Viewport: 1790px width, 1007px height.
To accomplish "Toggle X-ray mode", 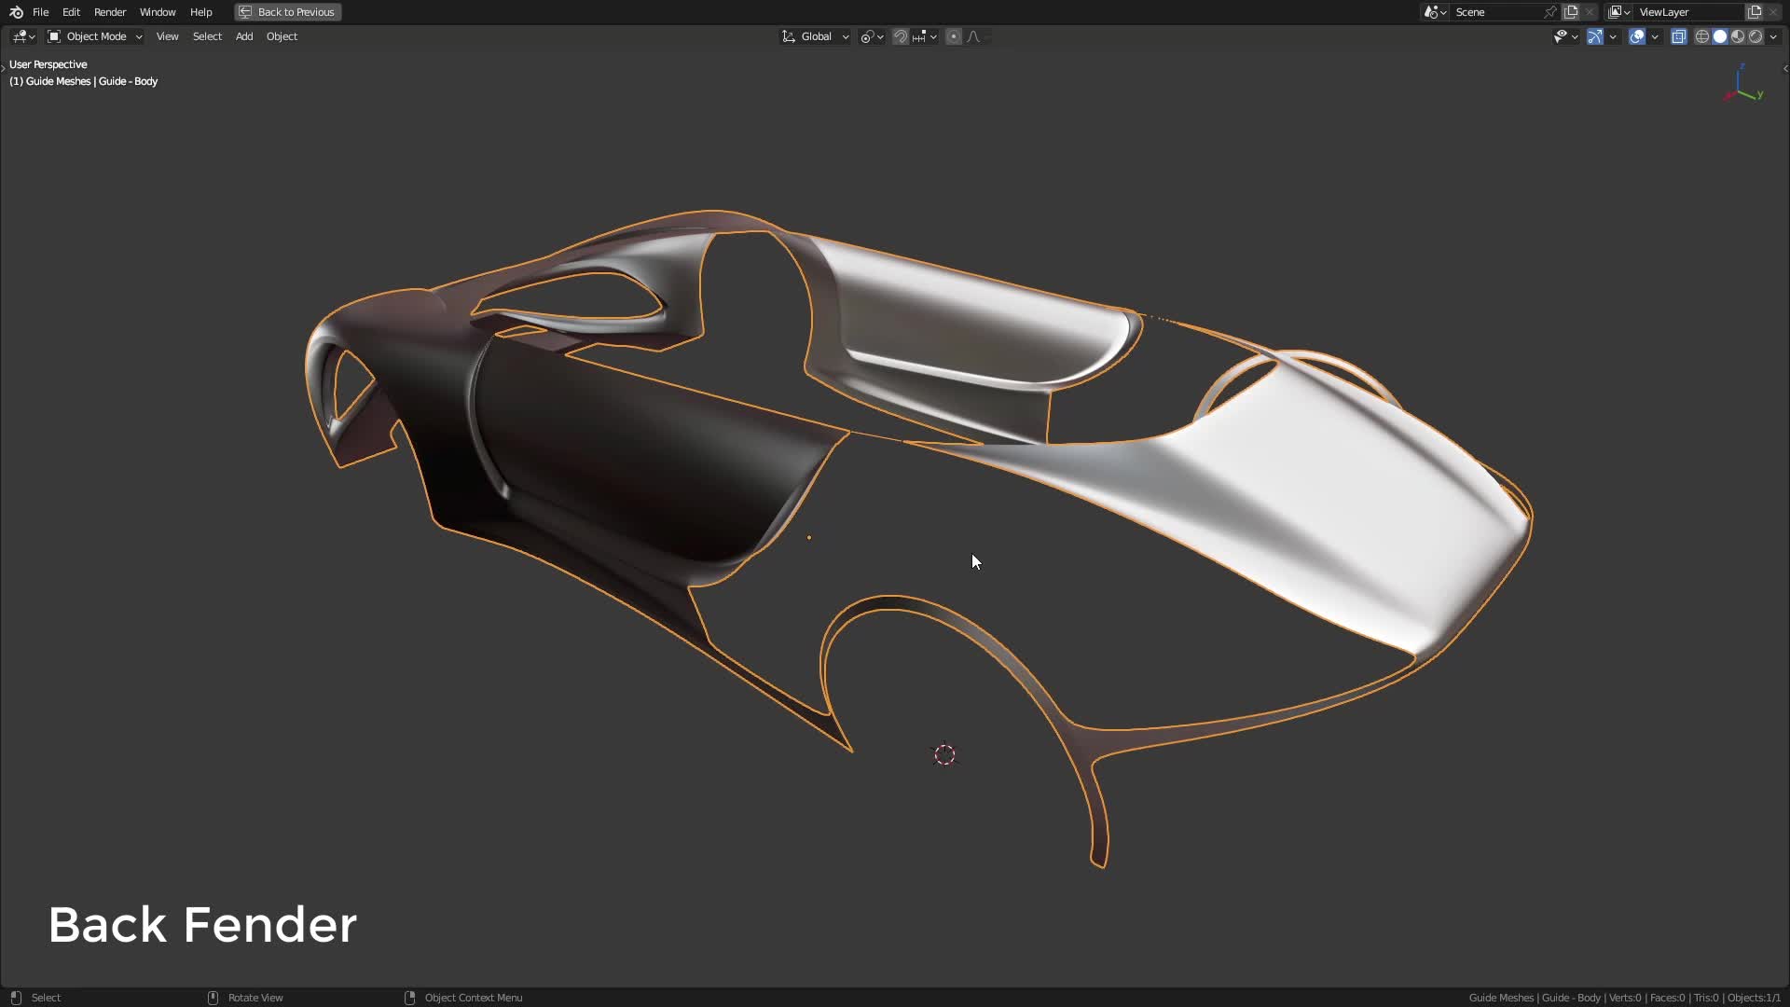I will point(1679,36).
